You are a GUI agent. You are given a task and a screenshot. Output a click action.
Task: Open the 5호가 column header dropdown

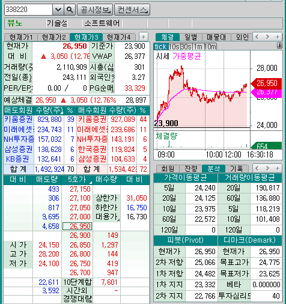point(91,183)
